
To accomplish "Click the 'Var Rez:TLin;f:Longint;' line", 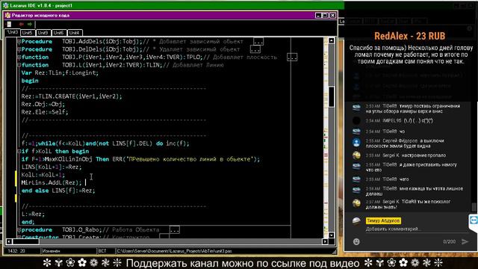I will (x=60, y=73).
